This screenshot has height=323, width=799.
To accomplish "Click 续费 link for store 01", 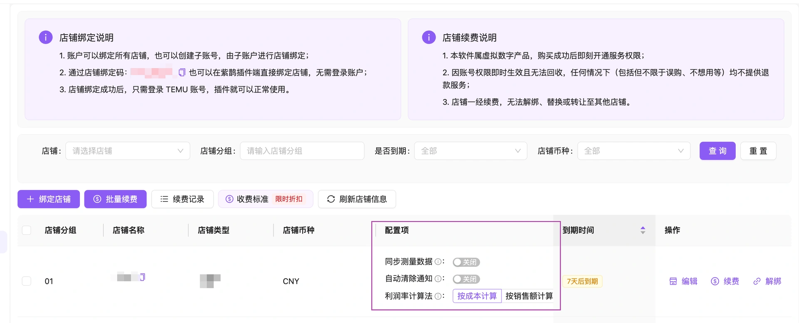I will [725, 281].
